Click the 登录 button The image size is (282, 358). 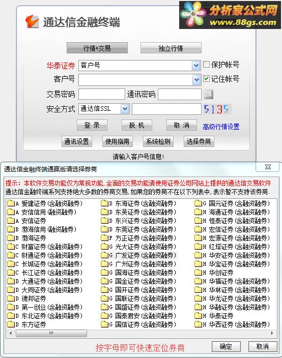coord(92,125)
